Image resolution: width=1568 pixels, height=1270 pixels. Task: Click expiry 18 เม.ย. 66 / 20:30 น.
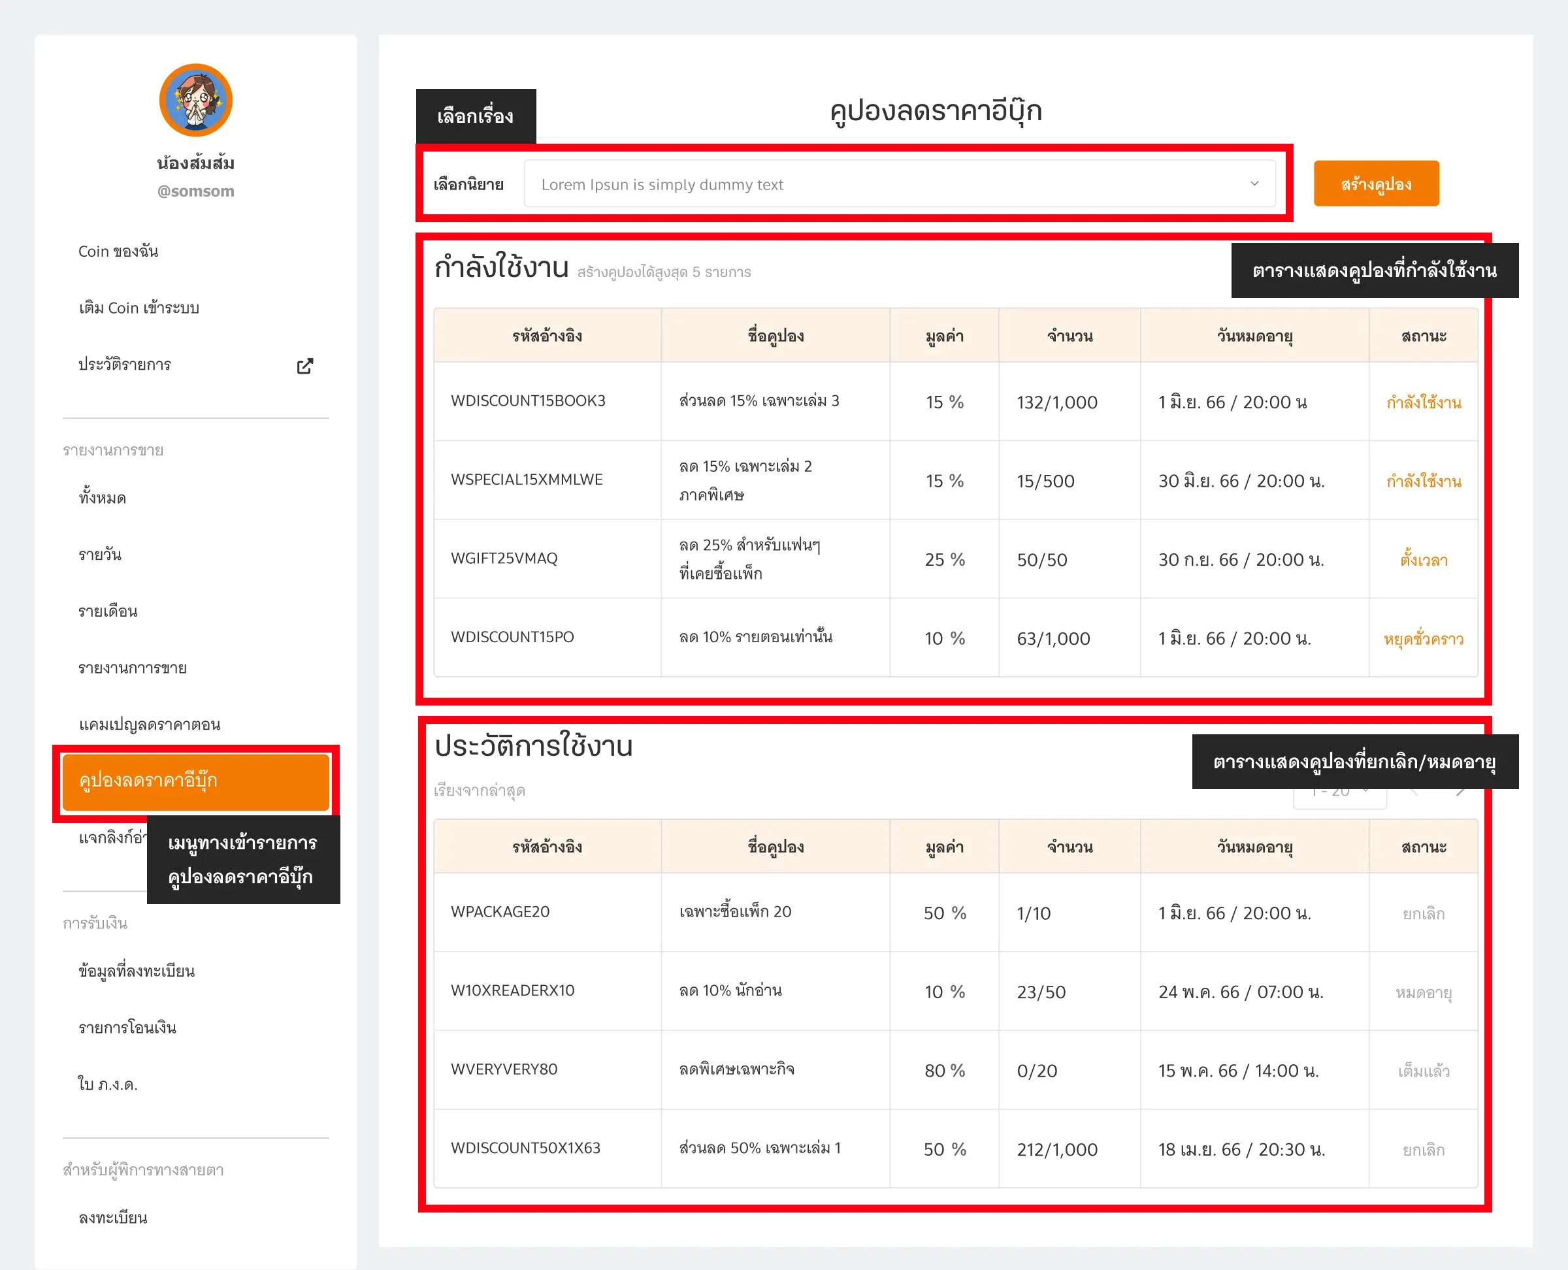[1241, 1150]
